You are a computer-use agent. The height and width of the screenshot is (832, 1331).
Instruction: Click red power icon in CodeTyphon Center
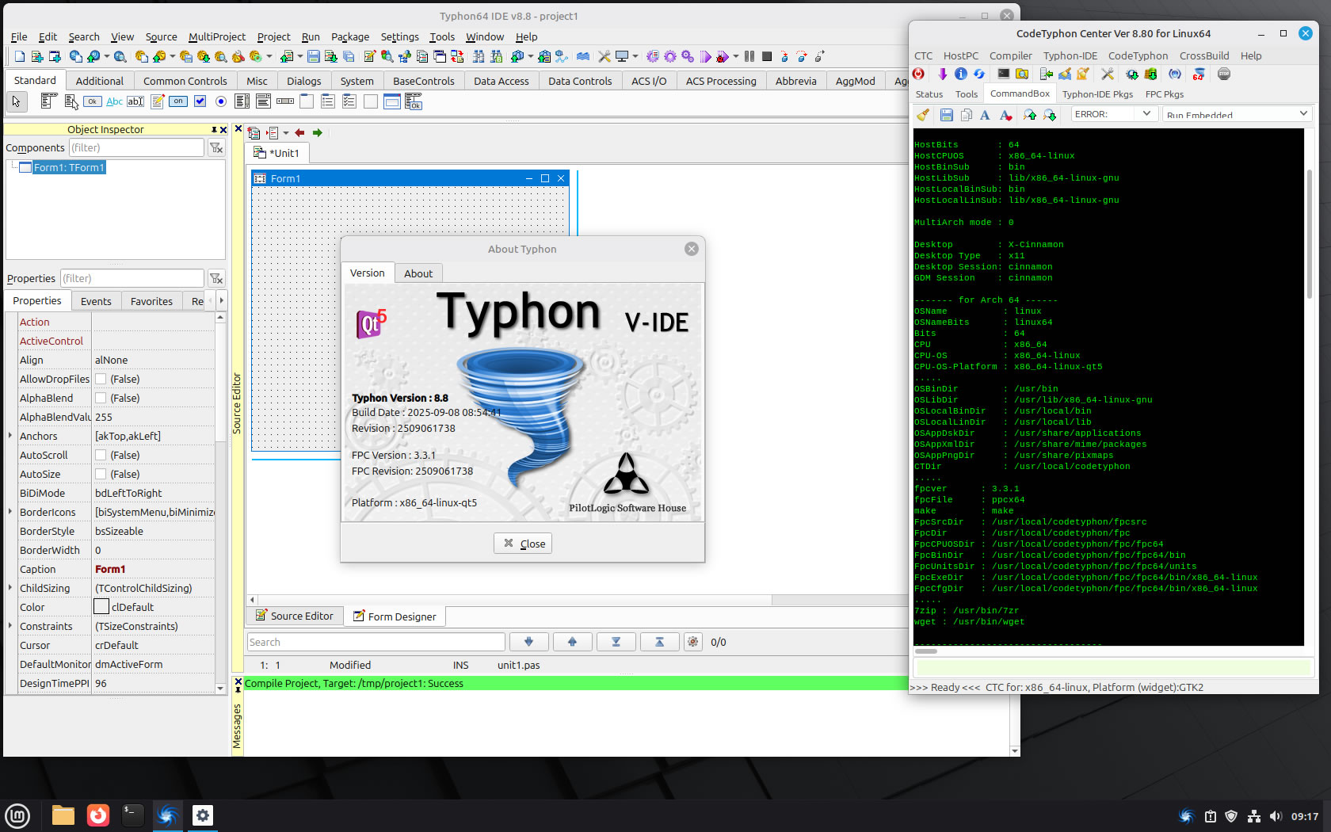pyautogui.click(x=919, y=74)
